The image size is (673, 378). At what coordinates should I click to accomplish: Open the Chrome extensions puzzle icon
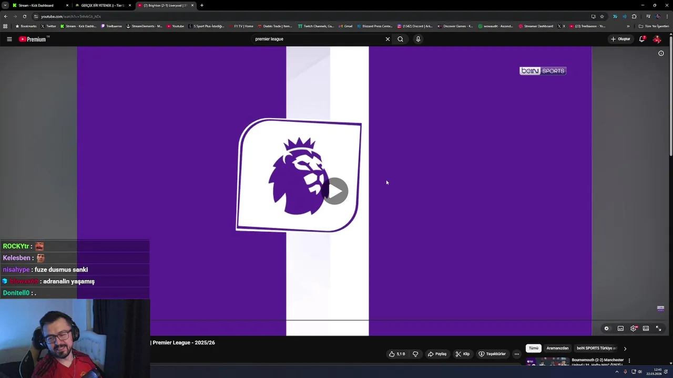coord(634,16)
